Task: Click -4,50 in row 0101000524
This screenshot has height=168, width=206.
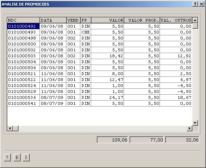Action: [176, 86]
